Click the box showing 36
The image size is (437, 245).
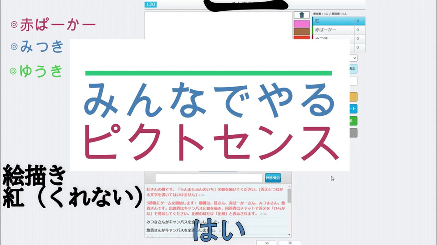click(x=290, y=243)
